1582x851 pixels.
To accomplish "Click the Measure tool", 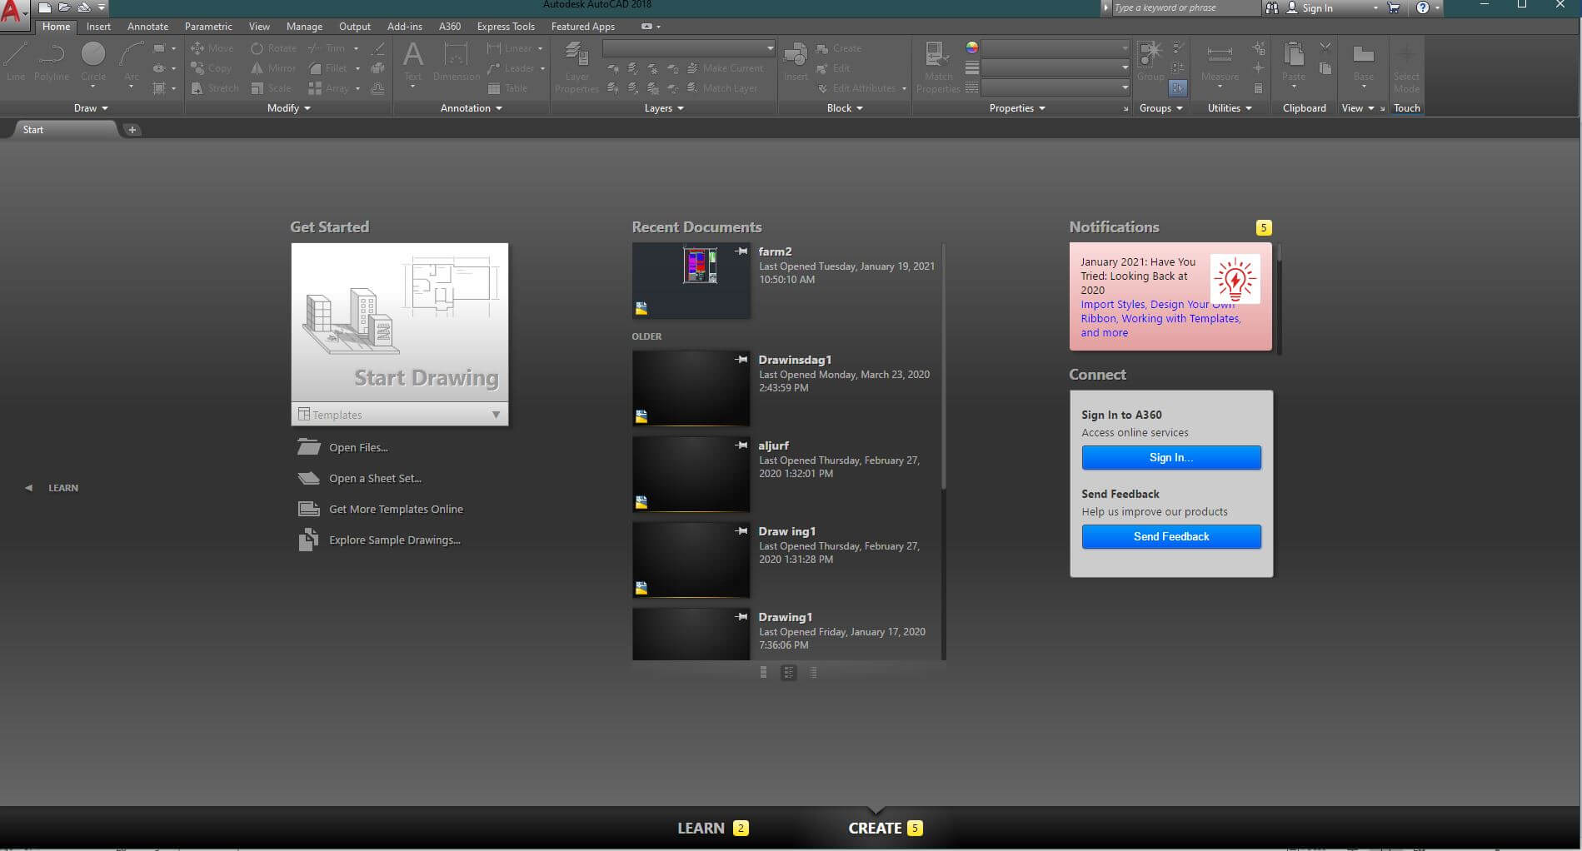I will coord(1220,62).
